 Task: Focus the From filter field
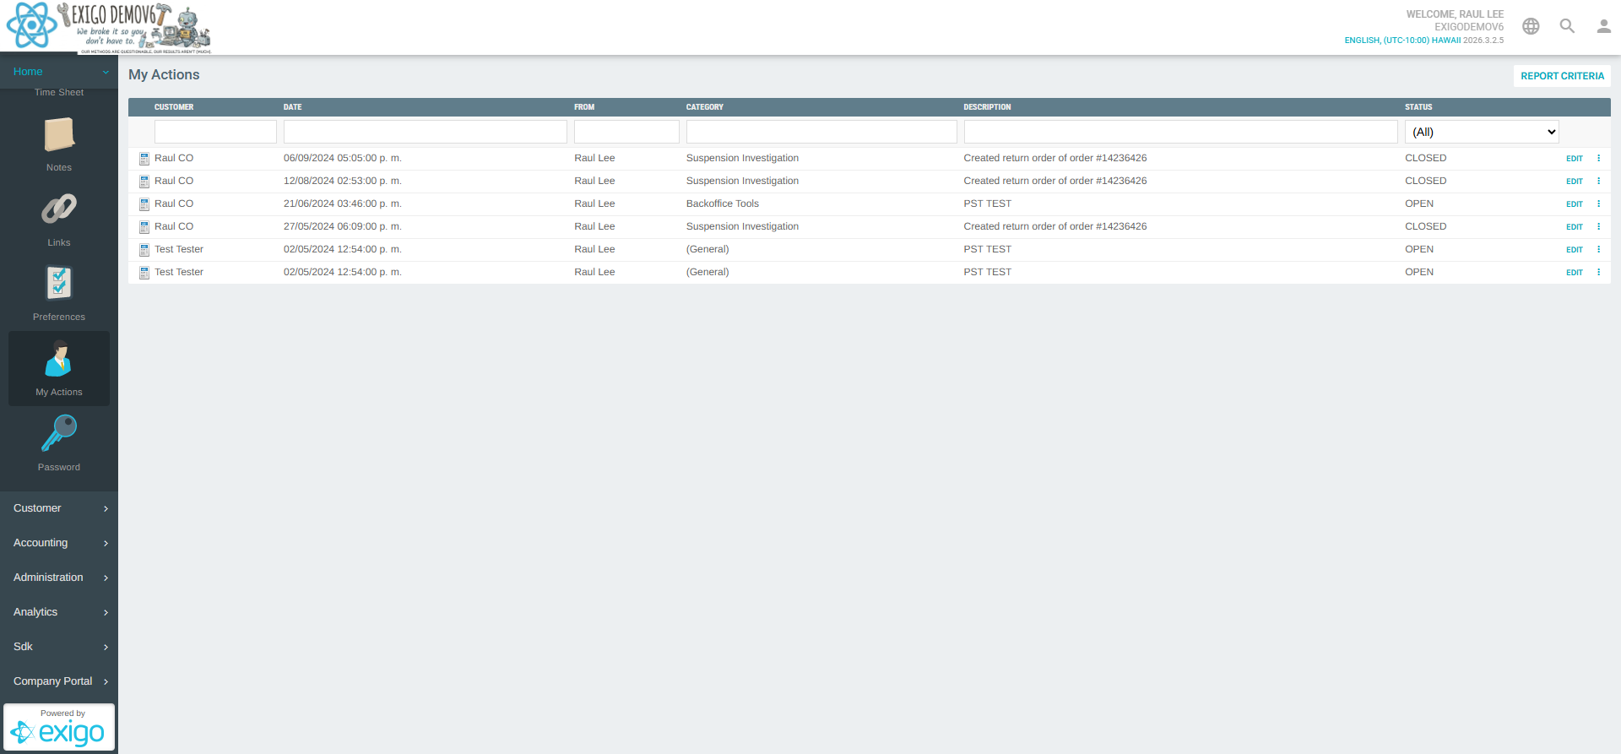(x=626, y=132)
